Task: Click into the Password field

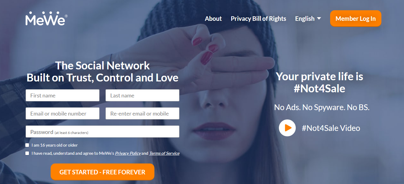Action: pos(103,132)
